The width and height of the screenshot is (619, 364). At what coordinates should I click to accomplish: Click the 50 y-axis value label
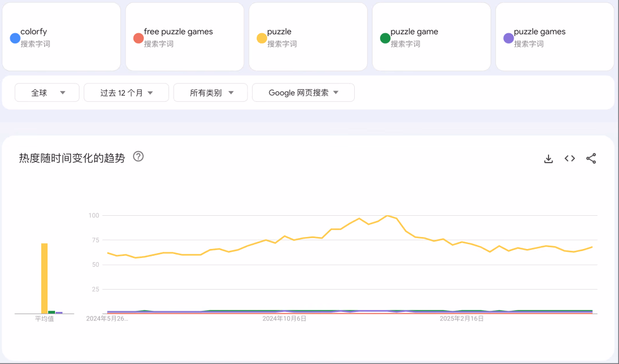click(x=95, y=264)
